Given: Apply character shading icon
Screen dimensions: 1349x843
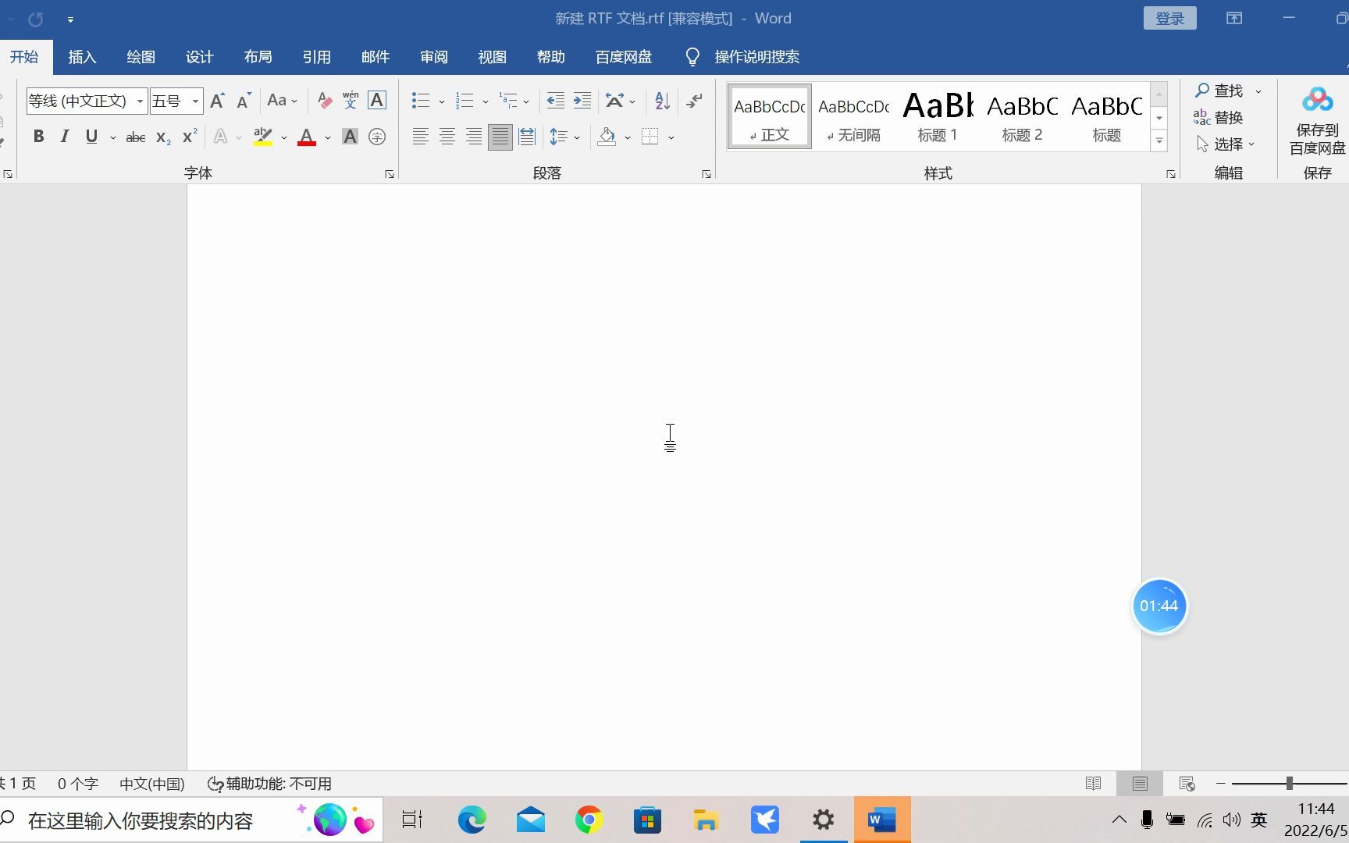Looking at the screenshot, I should (x=351, y=137).
